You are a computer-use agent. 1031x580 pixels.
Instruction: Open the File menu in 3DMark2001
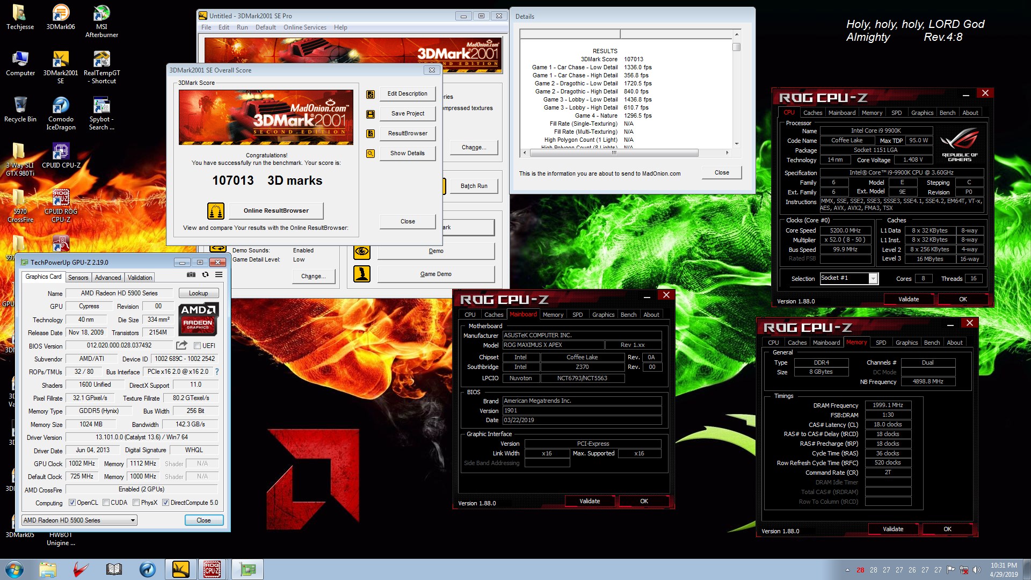206,27
